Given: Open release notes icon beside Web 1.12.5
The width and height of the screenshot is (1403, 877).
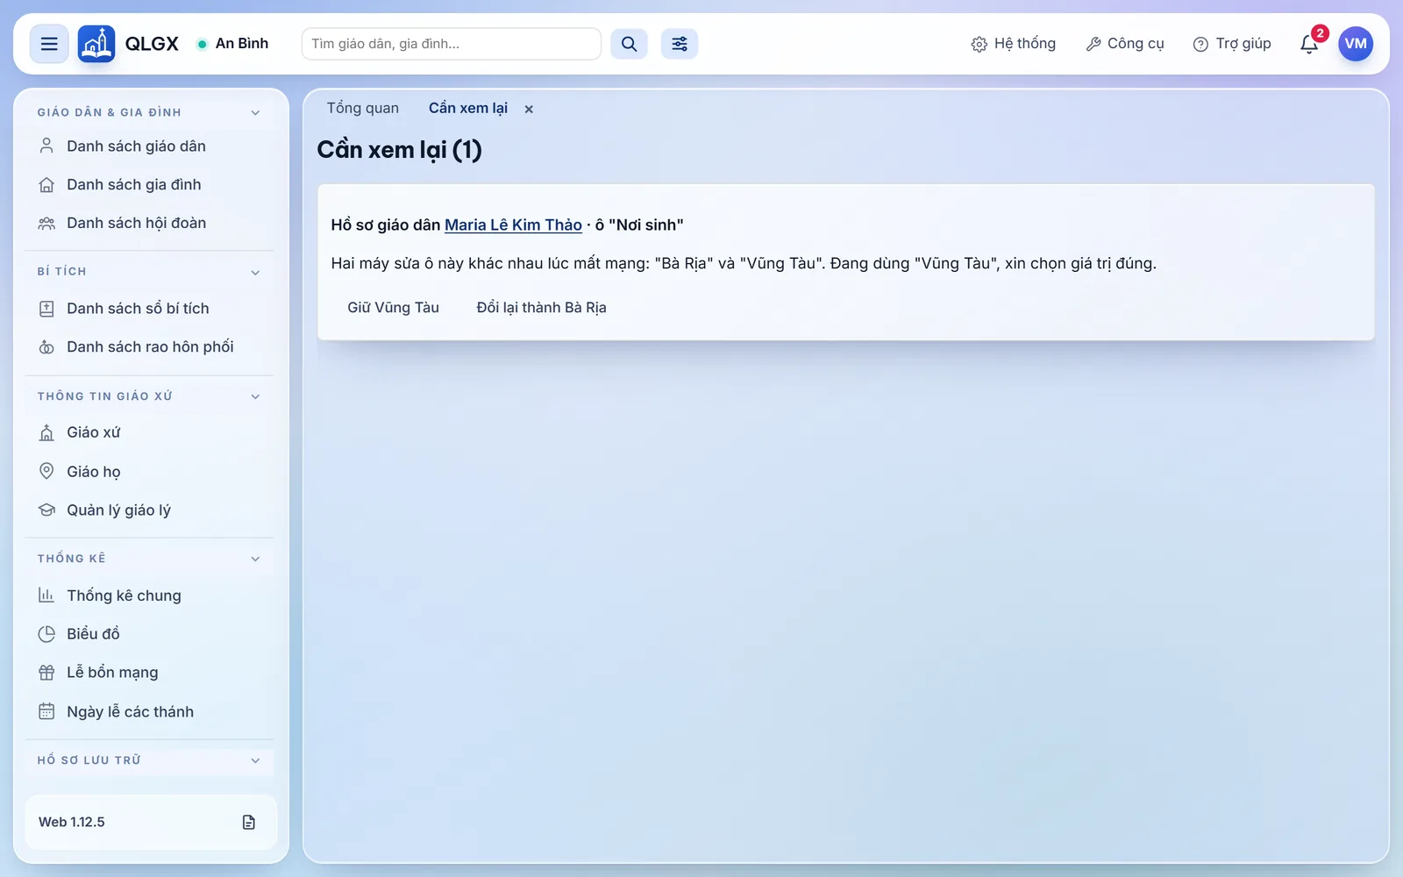Looking at the screenshot, I should (x=249, y=822).
